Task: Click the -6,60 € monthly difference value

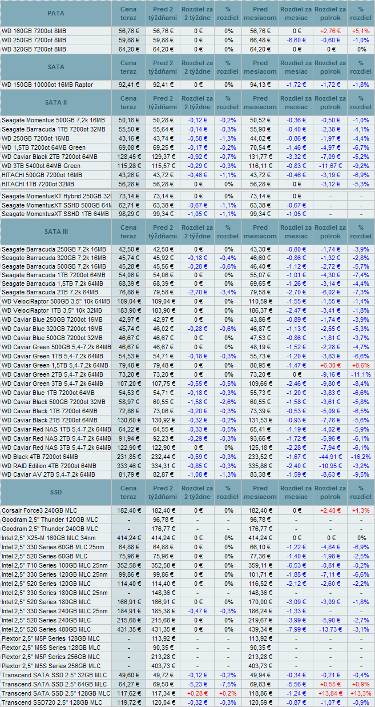Action: coord(296,40)
